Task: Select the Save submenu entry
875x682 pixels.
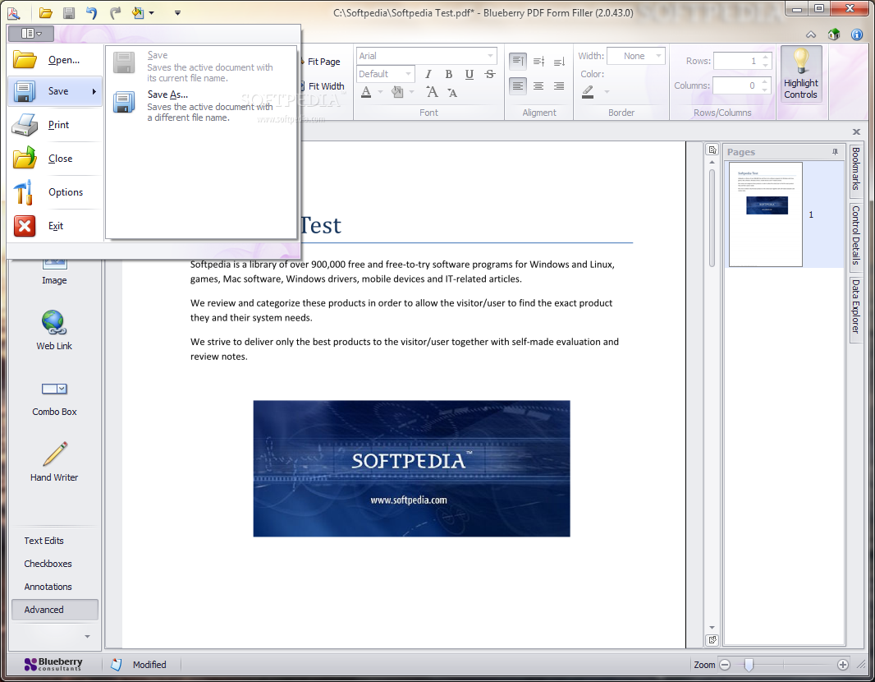Action: pos(55,91)
